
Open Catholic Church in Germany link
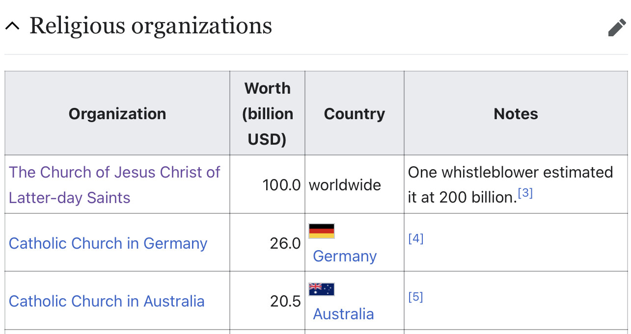point(108,243)
